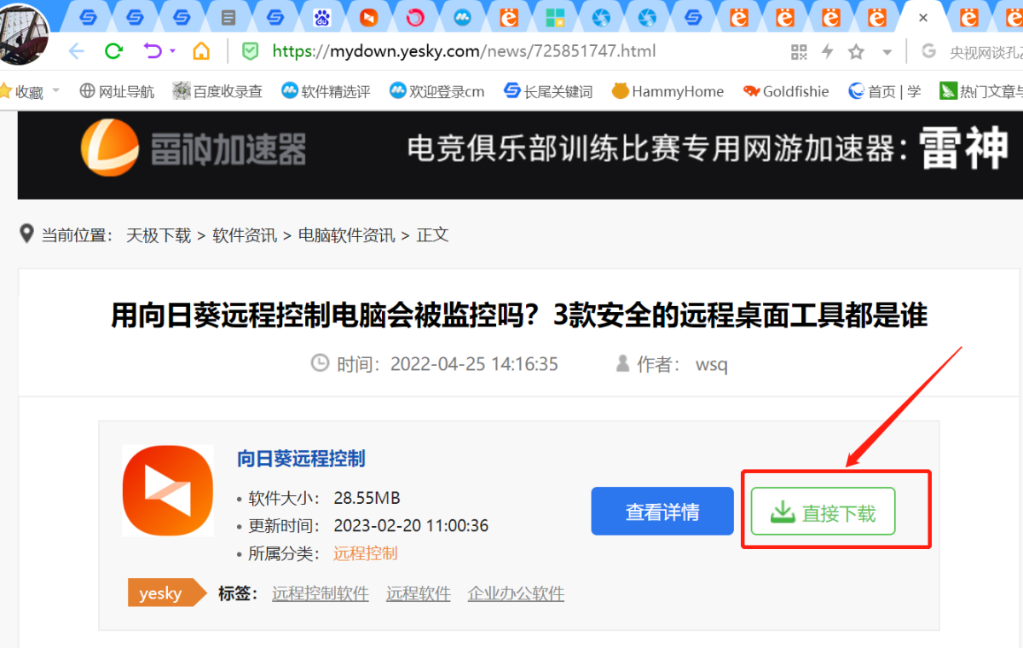Go to the browser home page icon
Viewport: 1023px width, 648px height.
pos(201,51)
